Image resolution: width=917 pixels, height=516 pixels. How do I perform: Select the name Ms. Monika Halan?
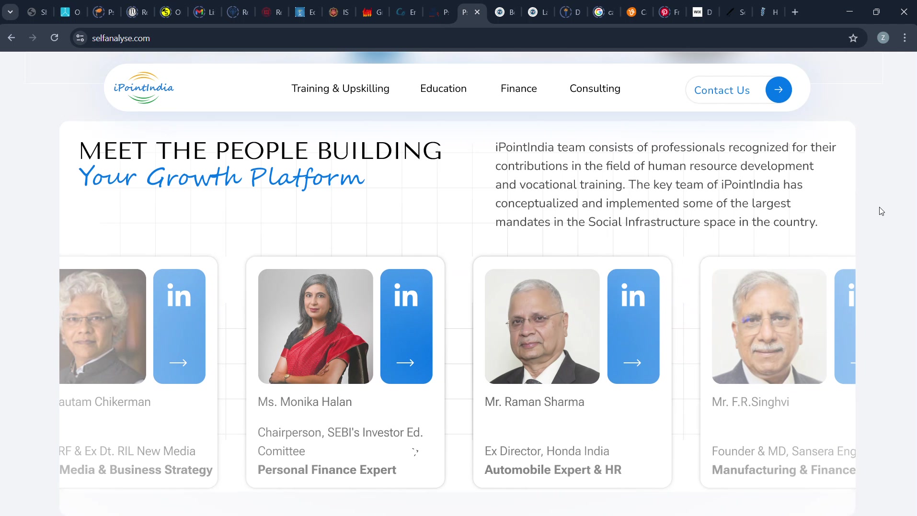tap(305, 402)
